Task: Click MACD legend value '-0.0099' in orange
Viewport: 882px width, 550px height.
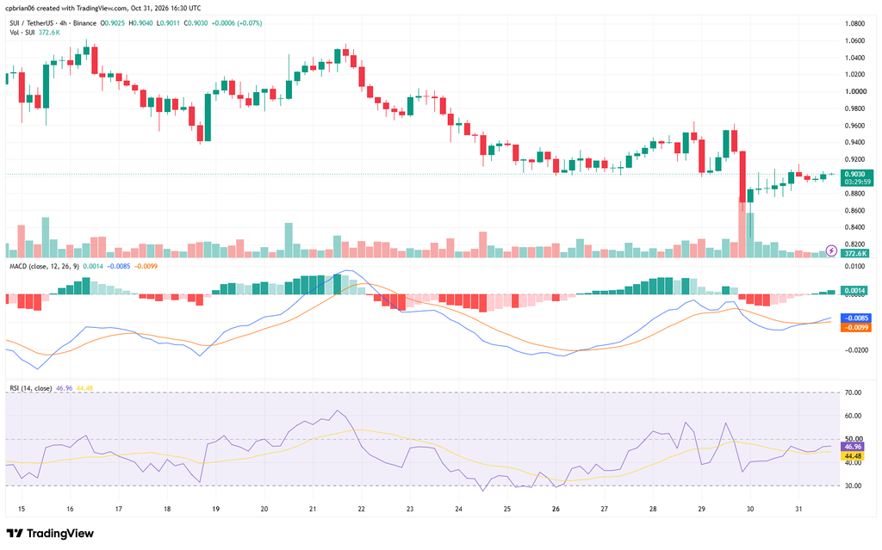Action: coord(146,266)
